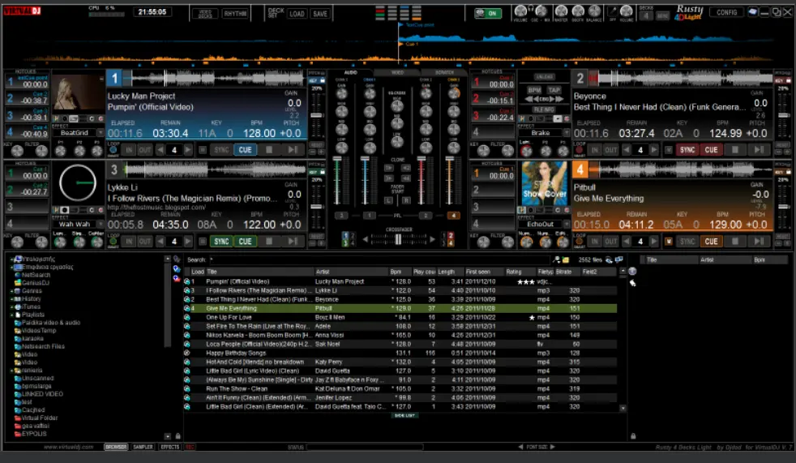Open the SCRATCH mixer tab
Screen dimensions: 796x463
point(444,73)
